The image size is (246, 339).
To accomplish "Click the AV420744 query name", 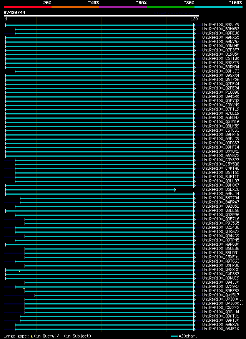I will 15,12.
